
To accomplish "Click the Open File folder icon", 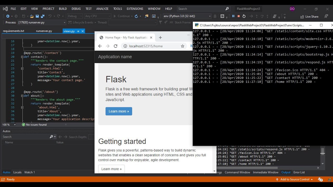I will 32,16.
